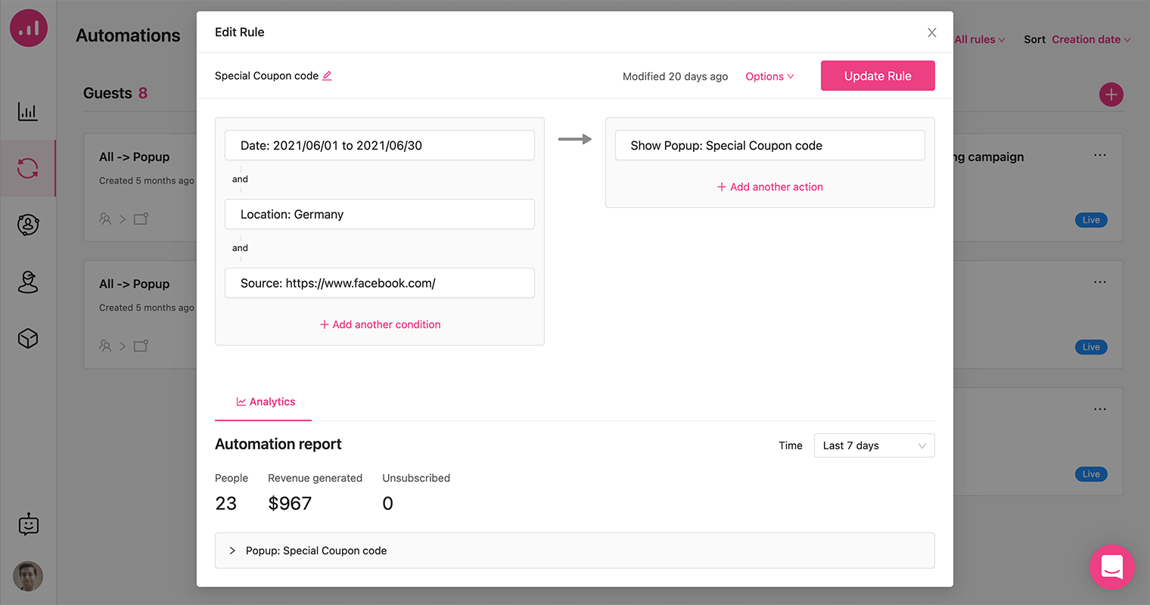Image resolution: width=1150 pixels, height=605 pixels.
Task: Open the pink chat support widget
Action: pyautogui.click(x=1111, y=566)
